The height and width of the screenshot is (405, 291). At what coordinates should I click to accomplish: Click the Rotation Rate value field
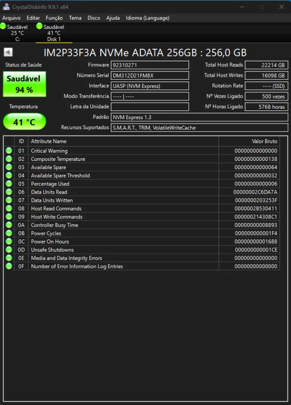coord(266,86)
